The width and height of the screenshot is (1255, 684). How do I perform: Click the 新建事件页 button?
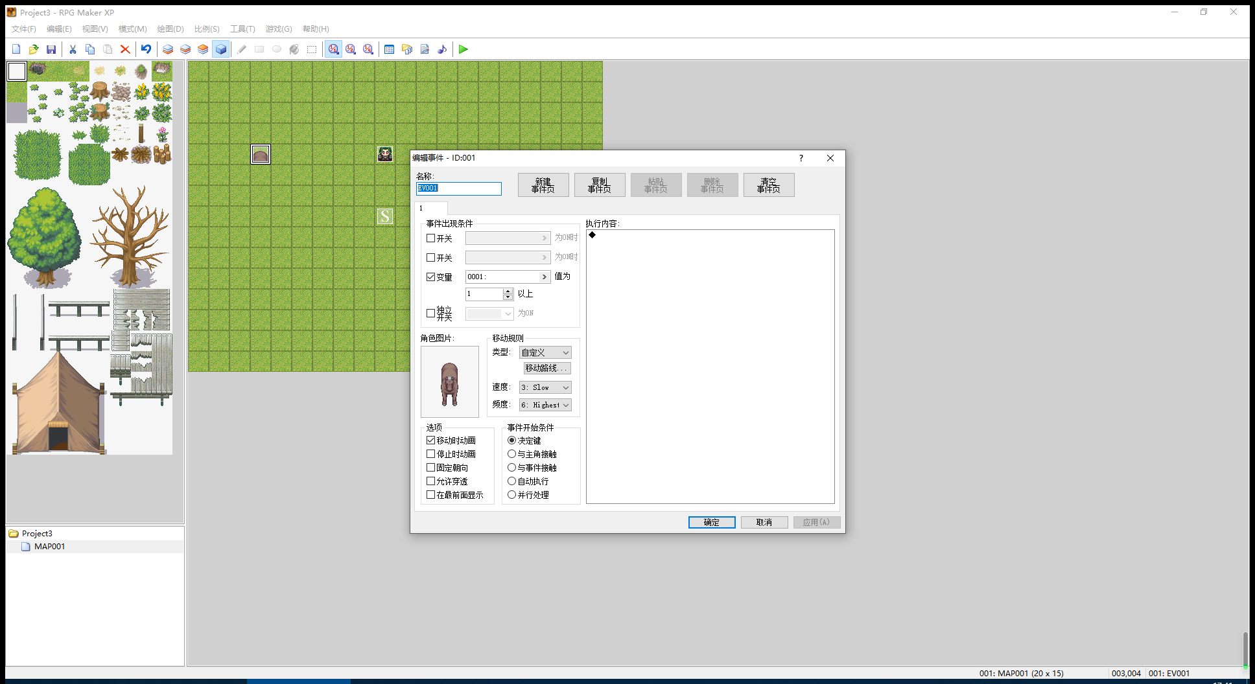click(x=543, y=185)
